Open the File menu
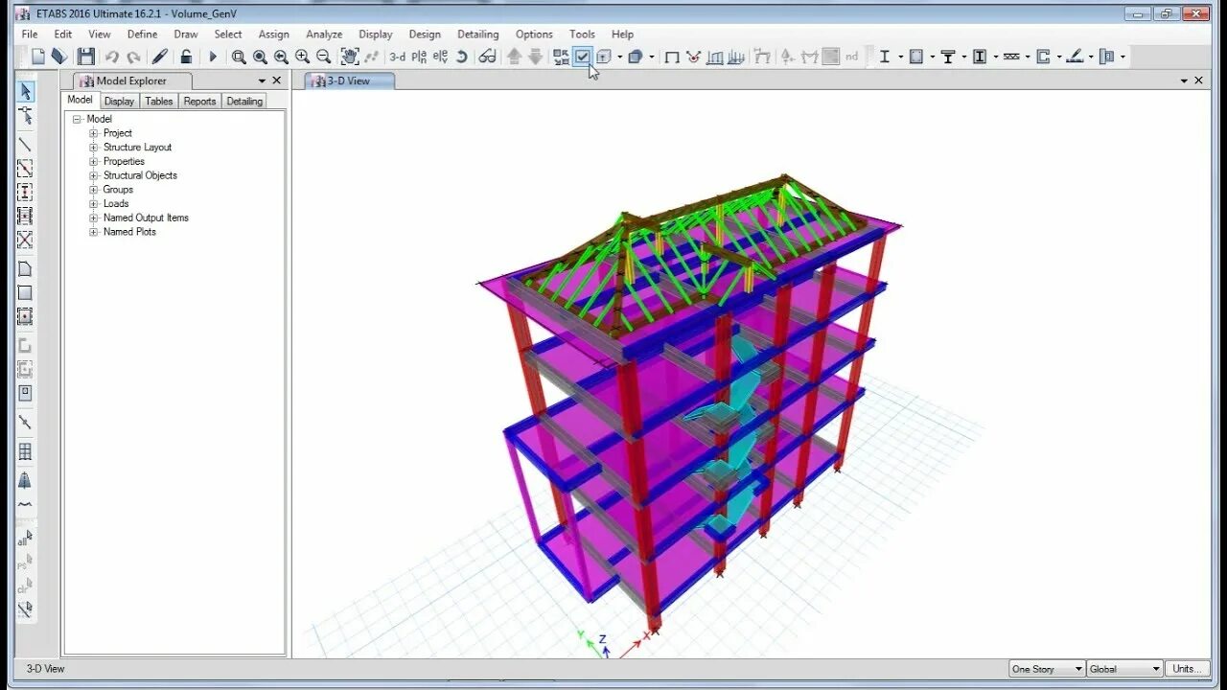Screen dimensions: 1227x690 point(30,34)
